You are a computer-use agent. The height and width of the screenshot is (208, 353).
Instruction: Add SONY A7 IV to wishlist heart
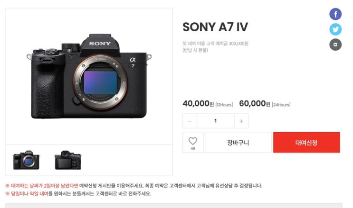pos(193,141)
